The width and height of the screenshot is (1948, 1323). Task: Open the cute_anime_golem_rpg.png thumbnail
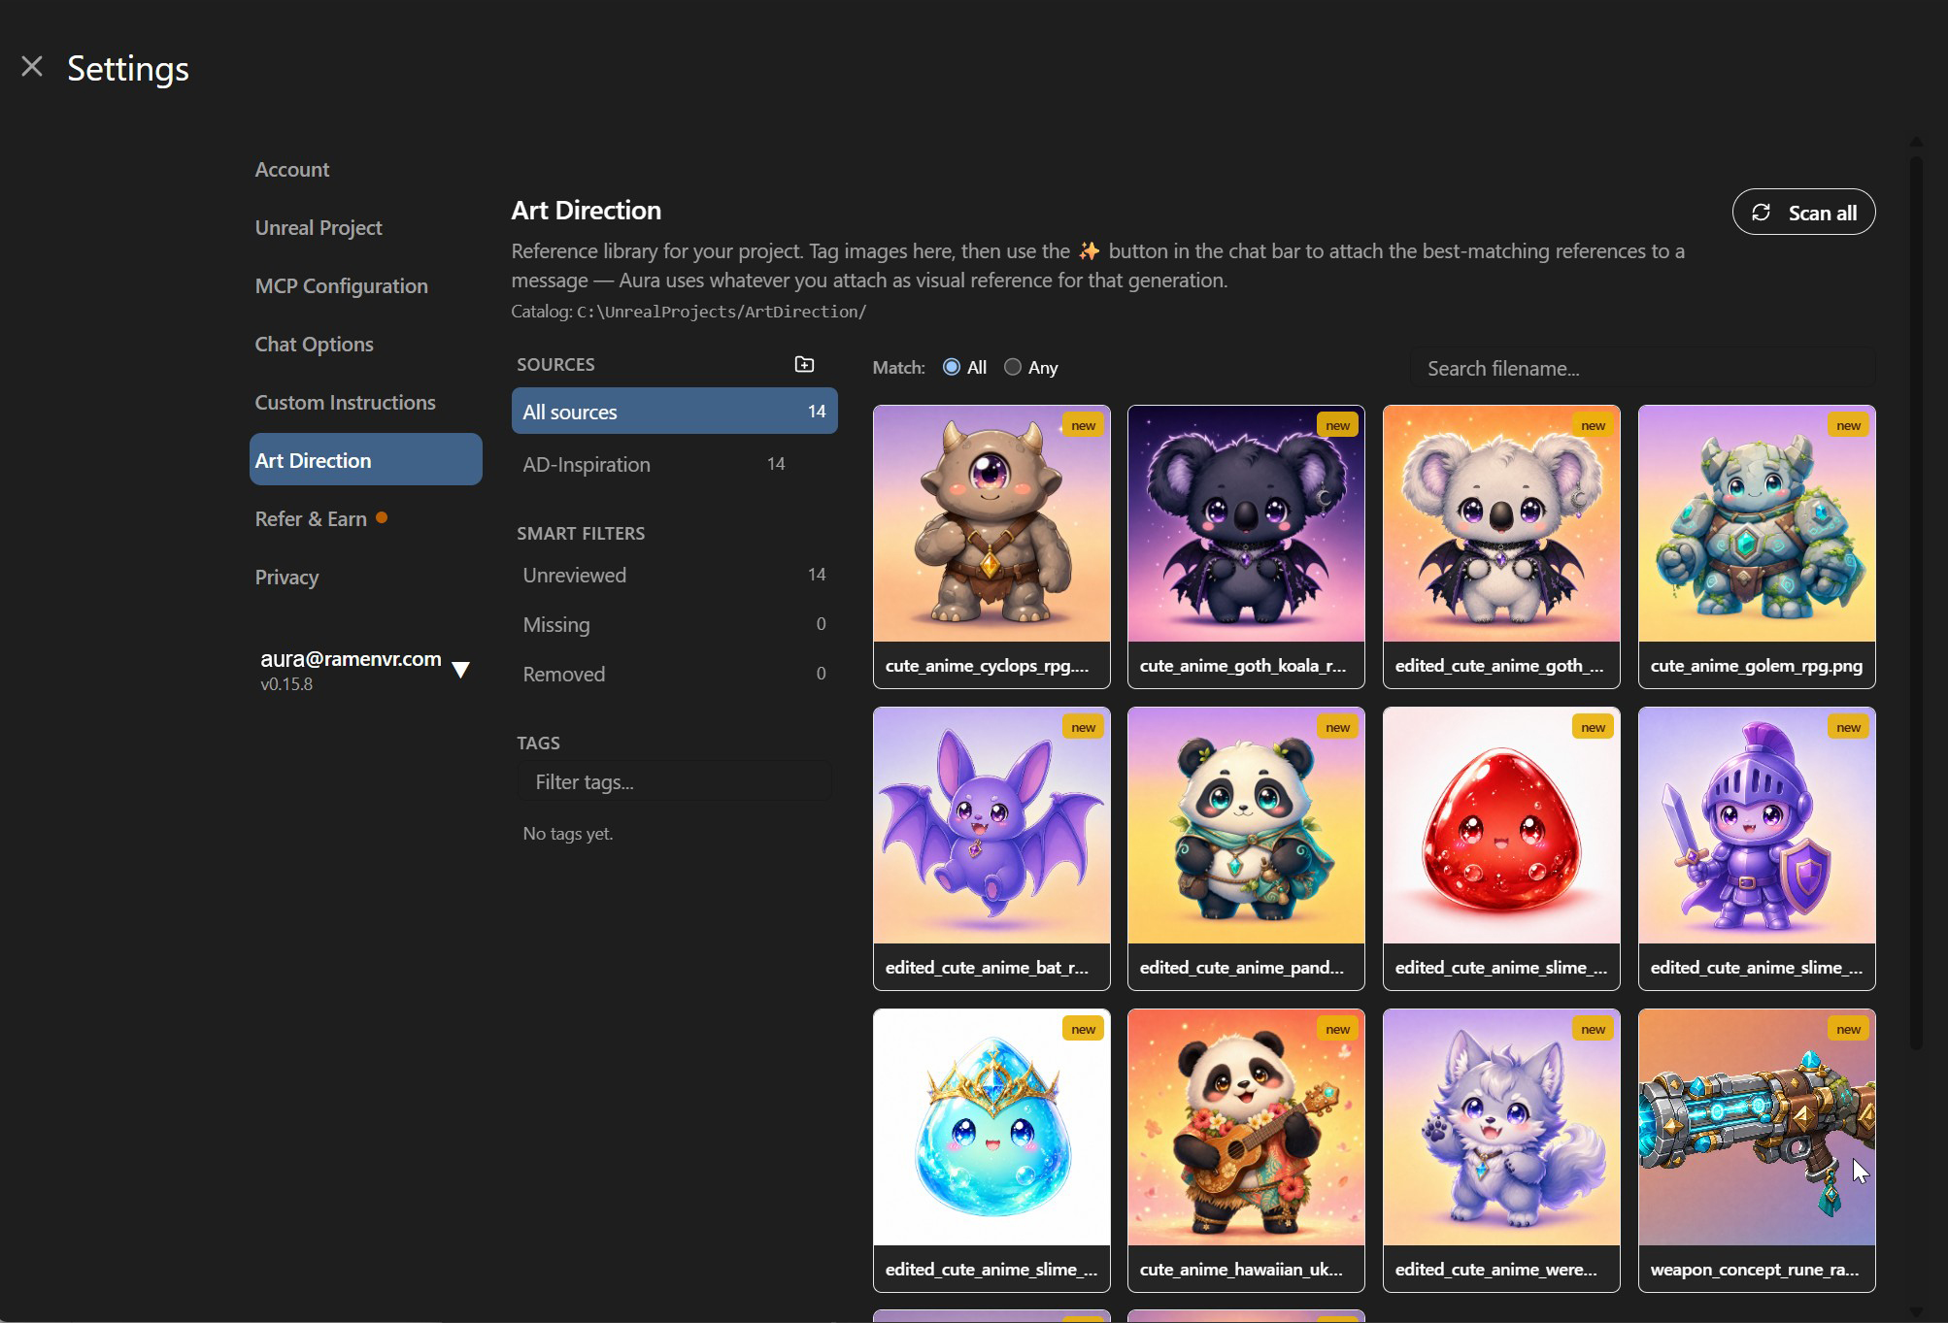[x=1757, y=546]
